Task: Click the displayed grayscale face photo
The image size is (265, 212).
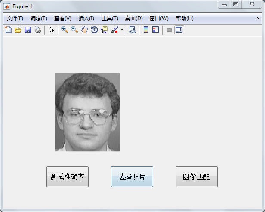Action: coord(87,112)
